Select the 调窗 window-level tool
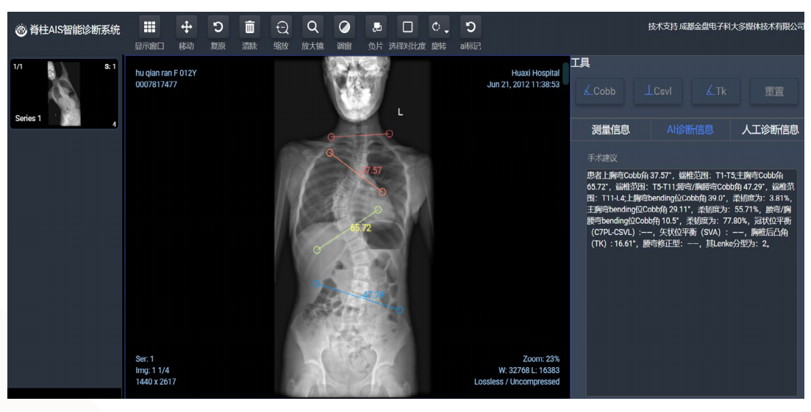Image resolution: width=811 pixels, height=412 pixels. coord(344,28)
